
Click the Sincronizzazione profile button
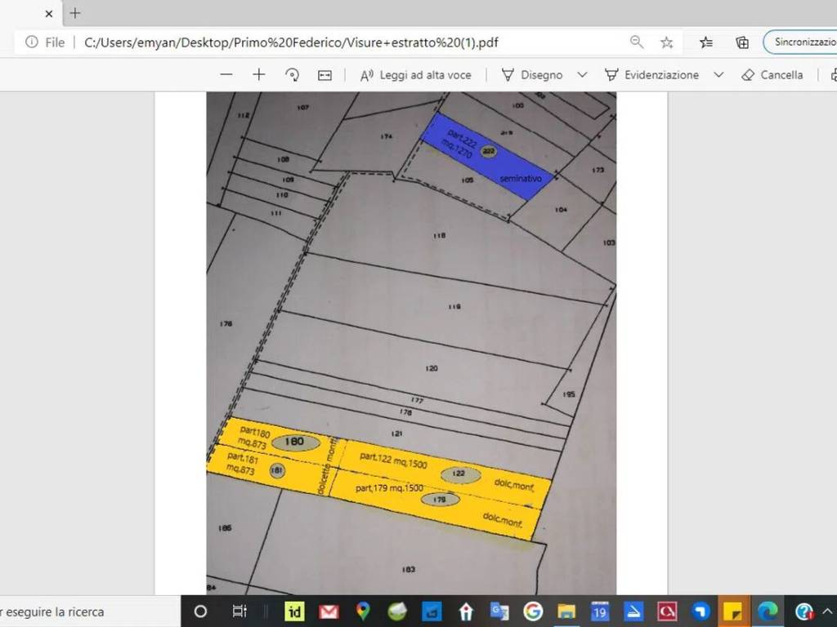(x=801, y=42)
